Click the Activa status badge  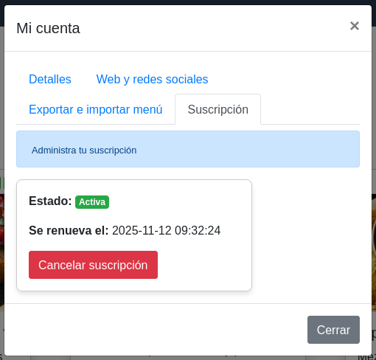pos(92,202)
